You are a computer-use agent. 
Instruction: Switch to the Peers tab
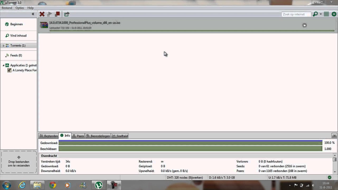click(78, 136)
